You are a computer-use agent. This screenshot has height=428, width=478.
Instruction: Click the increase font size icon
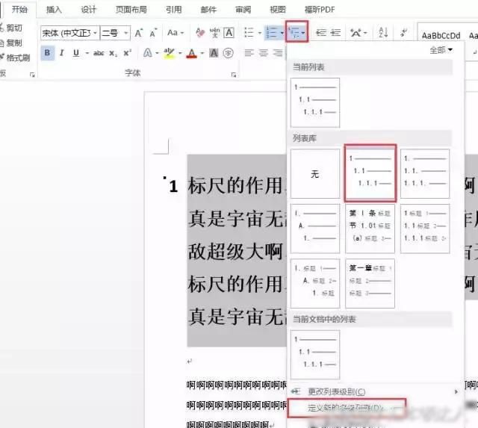(140, 32)
